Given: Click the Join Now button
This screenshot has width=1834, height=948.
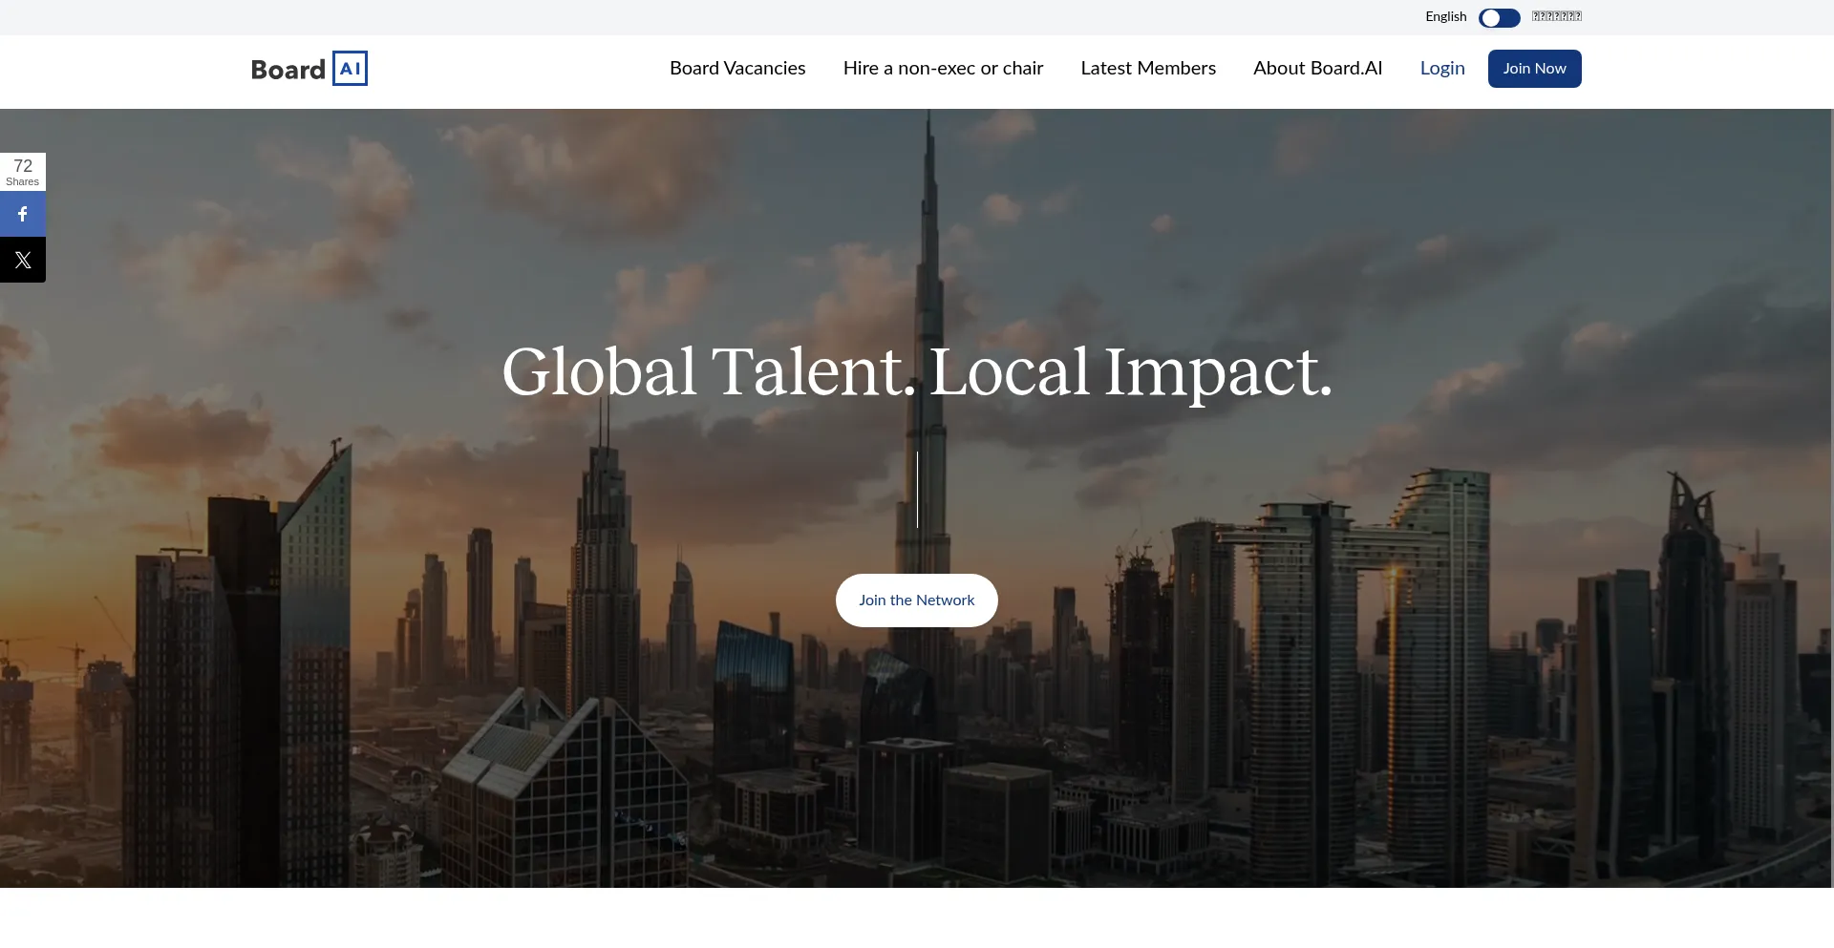Looking at the screenshot, I should [x=1534, y=69].
